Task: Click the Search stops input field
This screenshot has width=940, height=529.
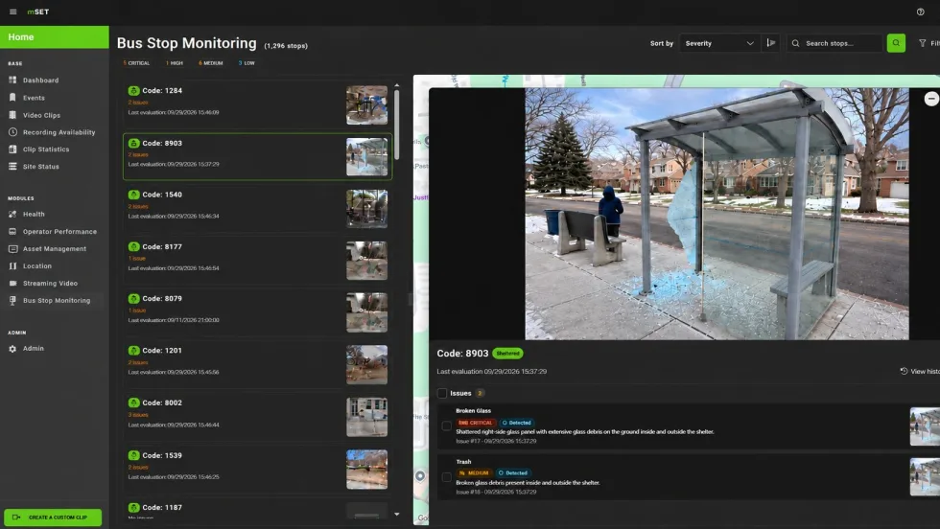Action: pyautogui.click(x=835, y=43)
